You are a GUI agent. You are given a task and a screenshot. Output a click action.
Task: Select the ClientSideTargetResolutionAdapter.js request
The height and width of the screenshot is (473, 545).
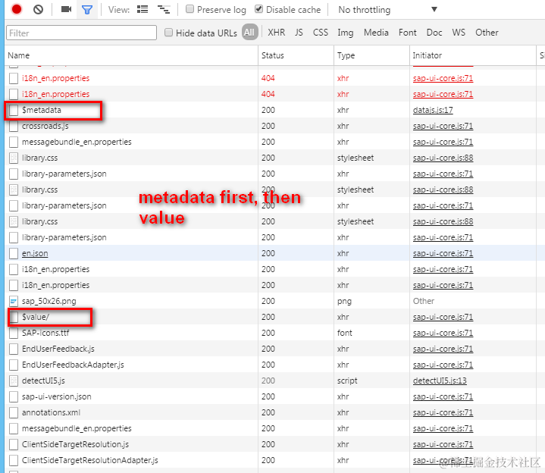tap(90, 460)
